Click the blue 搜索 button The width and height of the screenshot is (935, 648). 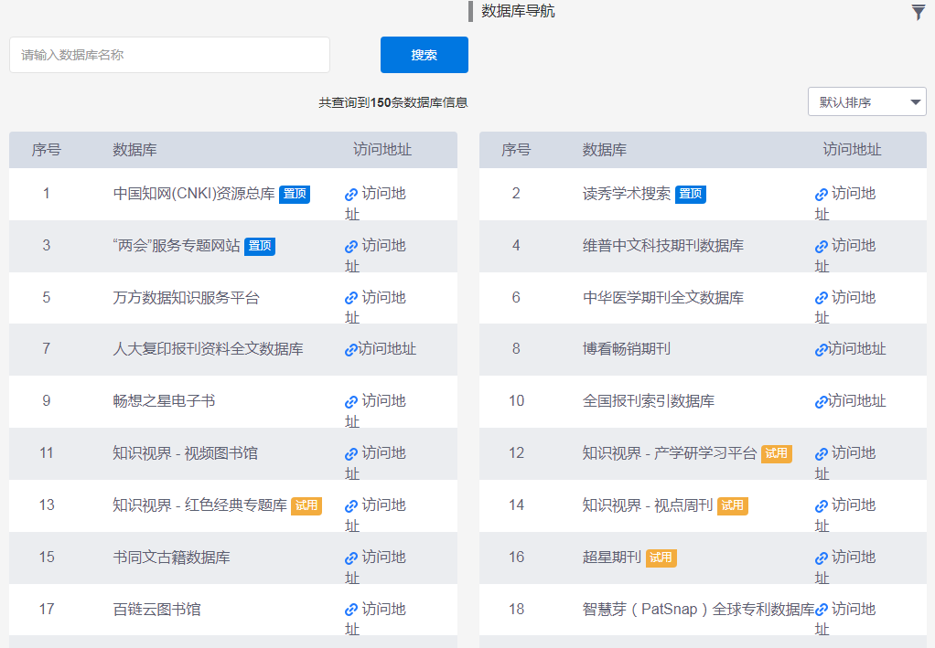click(x=424, y=55)
